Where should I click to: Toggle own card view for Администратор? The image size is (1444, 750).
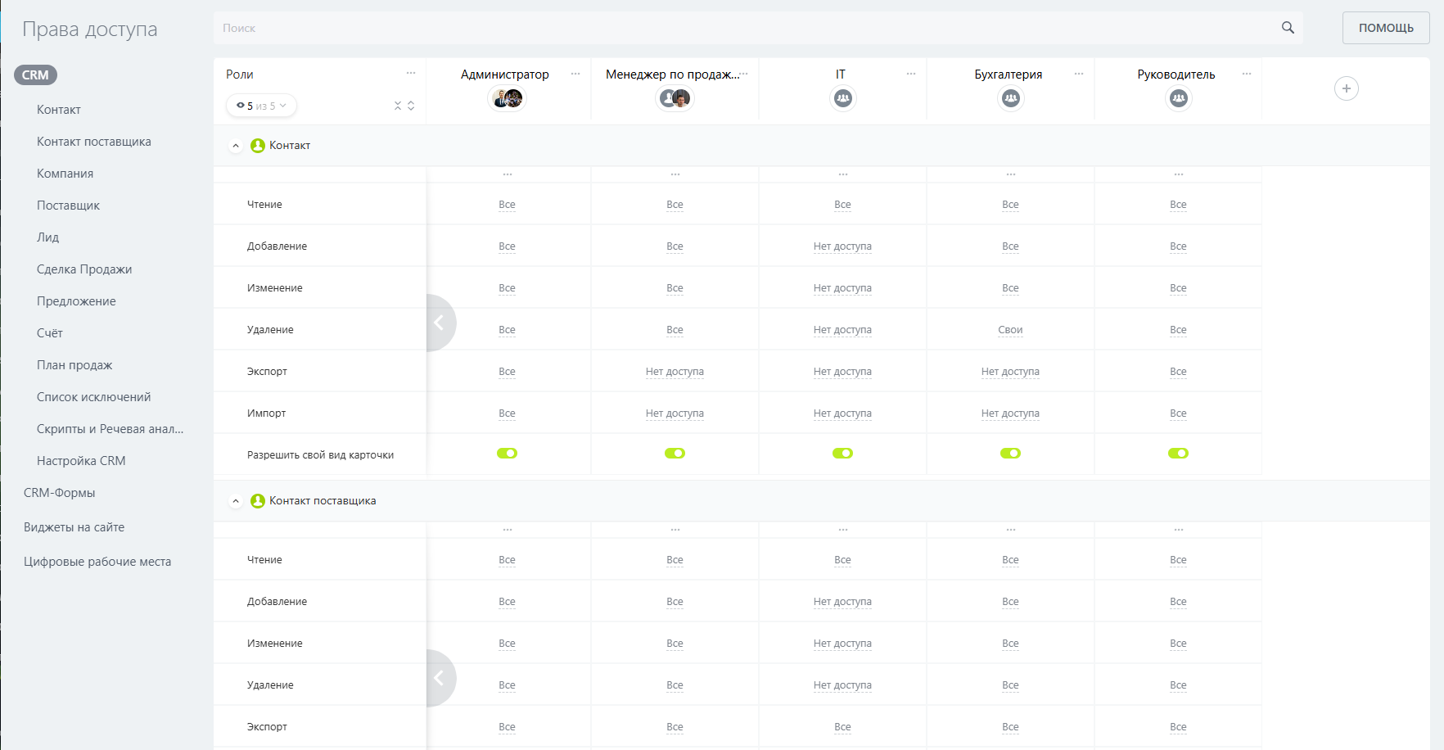[507, 454]
